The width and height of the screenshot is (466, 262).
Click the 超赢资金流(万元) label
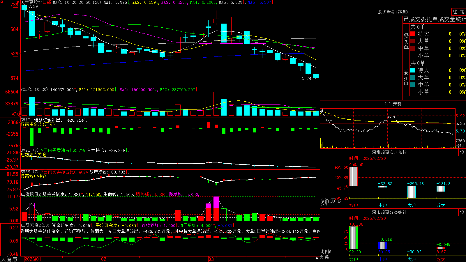38,124
